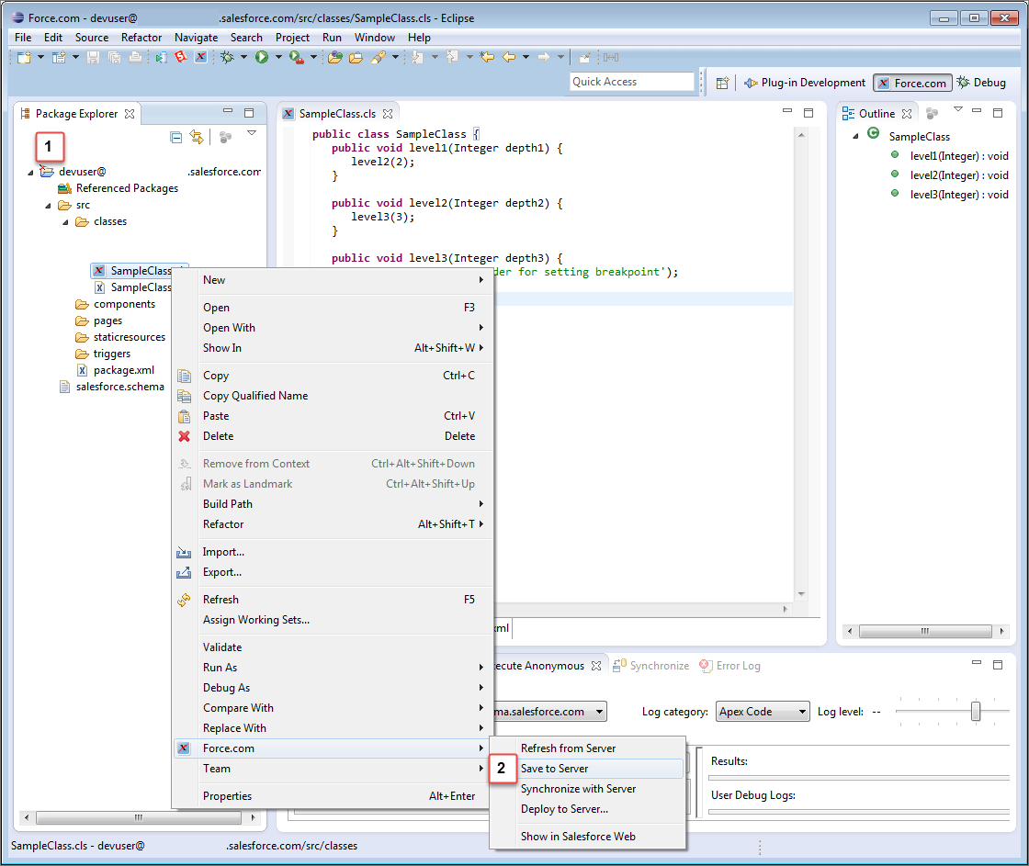Click the Package Explorer horizontal scrollbar
1029x866 pixels.
coord(139,818)
